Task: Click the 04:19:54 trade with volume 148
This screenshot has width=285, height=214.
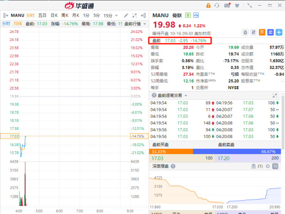Action: (x=182, y=123)
